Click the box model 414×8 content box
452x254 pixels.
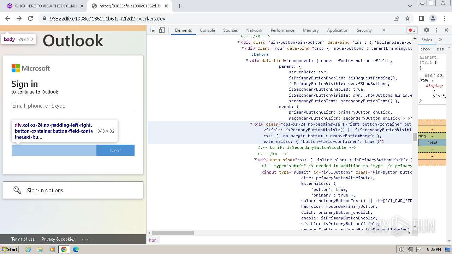pos(432,143)
